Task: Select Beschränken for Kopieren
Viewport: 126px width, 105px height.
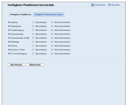Action: click(33, 22)
